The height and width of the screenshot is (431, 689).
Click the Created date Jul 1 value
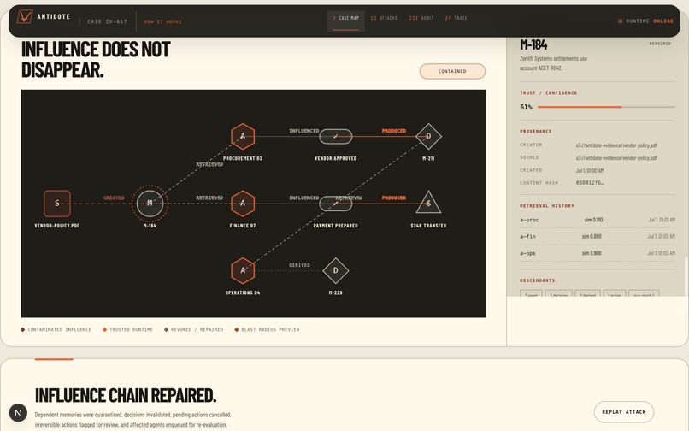tap(590, 170)
